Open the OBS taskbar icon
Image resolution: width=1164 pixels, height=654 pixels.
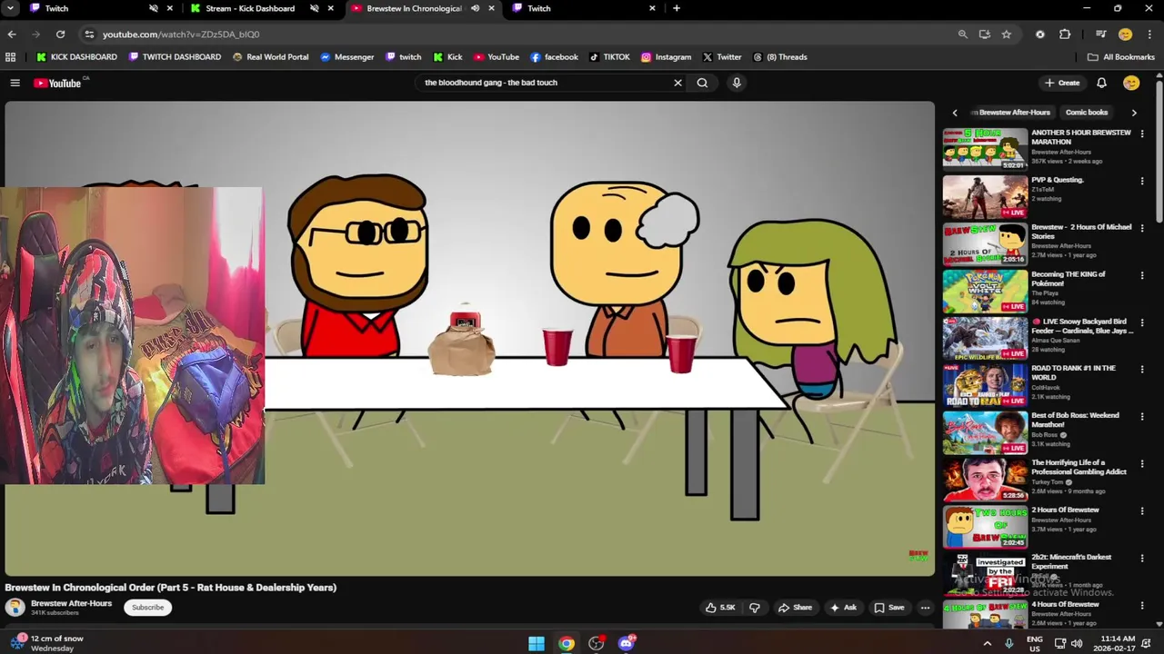point(597,643)
